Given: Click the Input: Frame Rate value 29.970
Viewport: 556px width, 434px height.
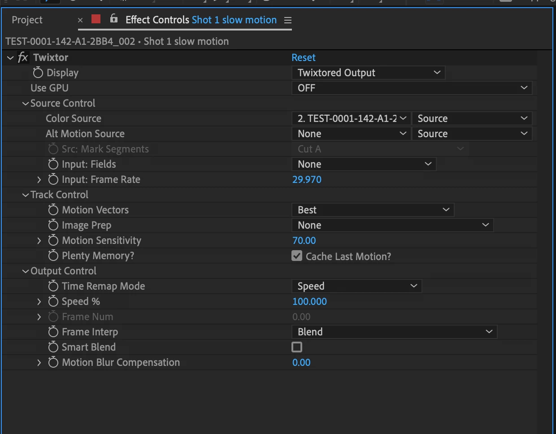Looking at the screenshot, I should tap(307, 179).
